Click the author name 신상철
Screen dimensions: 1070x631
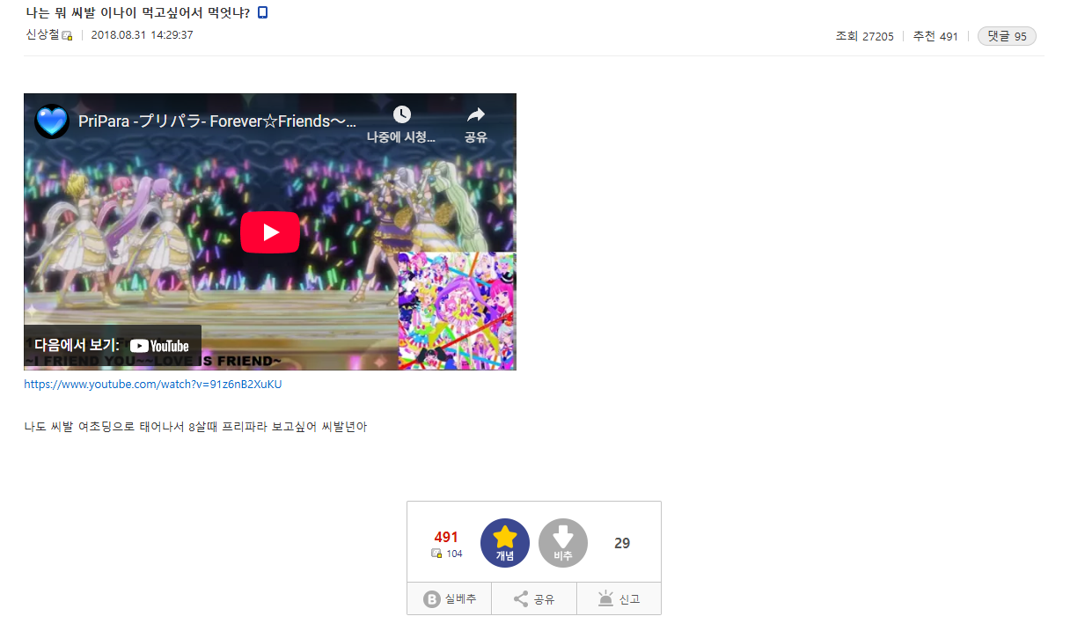(x=42, y=35)
